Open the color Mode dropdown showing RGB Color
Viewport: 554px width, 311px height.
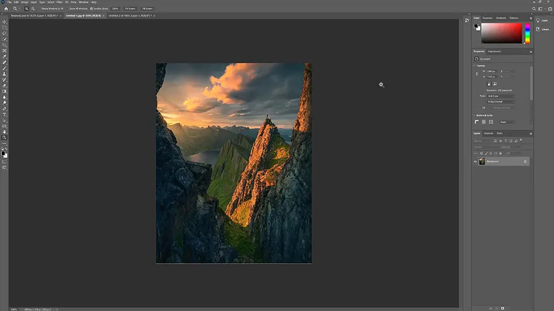click(x=500, y=96)
